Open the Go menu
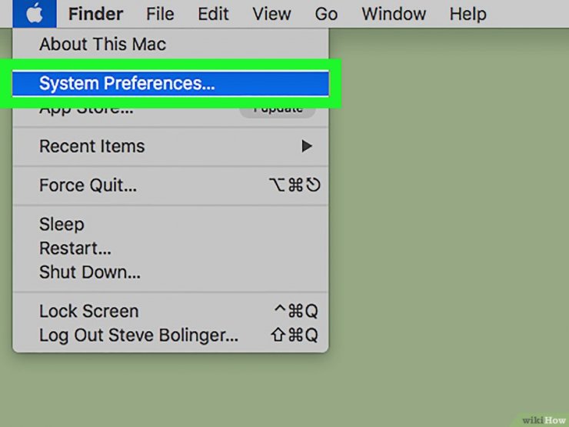The height and width of the screenshot is (427, 569). click(x=326, y=14)
